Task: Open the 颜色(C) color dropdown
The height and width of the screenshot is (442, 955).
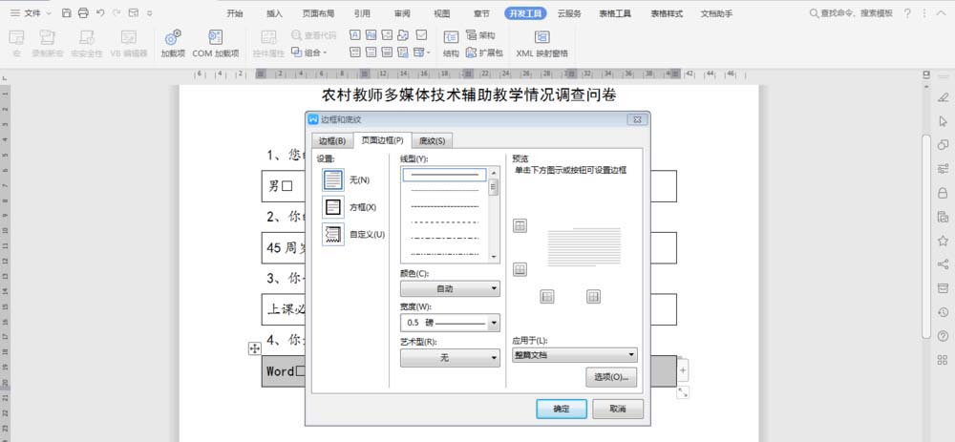Action: point(450,288)
